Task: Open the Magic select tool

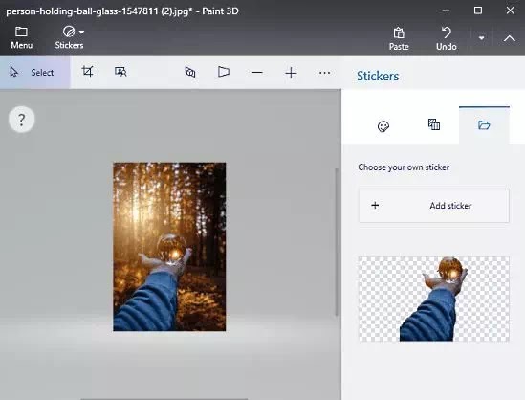Action: click(120, 72)
